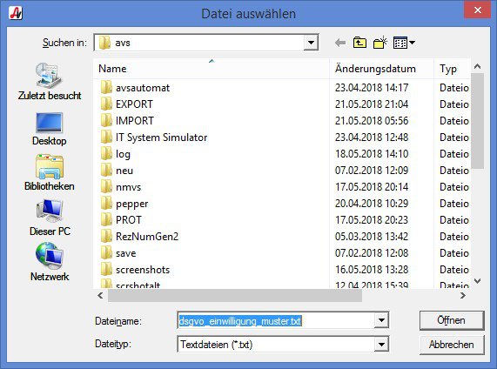
Task: Click horizontal scrollbar right arrow
Action: point(463,295)
